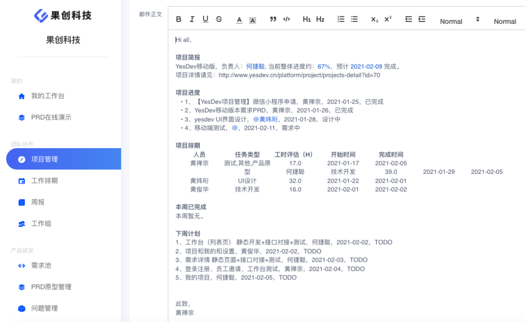Click the layers icon beside PRD在线演示
This screenshot has width=525, height=322.
(x=21, y=118)
